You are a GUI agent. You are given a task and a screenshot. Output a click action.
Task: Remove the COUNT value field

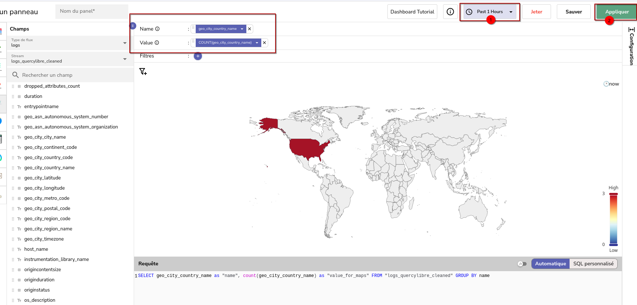[x=265, y=43]
